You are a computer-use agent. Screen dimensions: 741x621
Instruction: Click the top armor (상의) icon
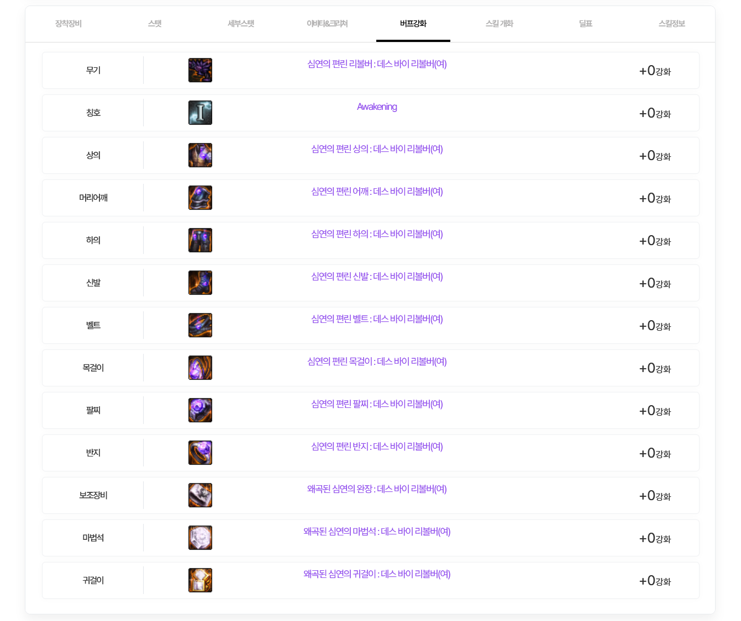click(x=200, y=155)
